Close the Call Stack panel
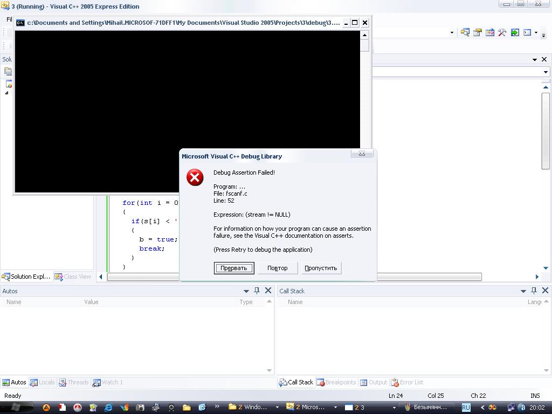The width and height of the screenshot is (552, 414). click(545, 291)
